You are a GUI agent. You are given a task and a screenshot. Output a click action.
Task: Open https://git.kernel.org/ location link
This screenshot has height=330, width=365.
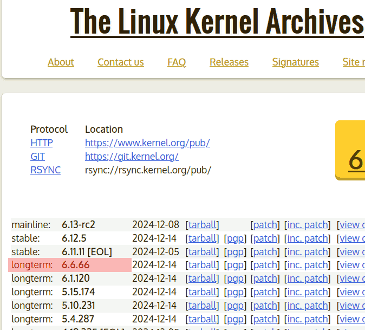tap(132, 157)
